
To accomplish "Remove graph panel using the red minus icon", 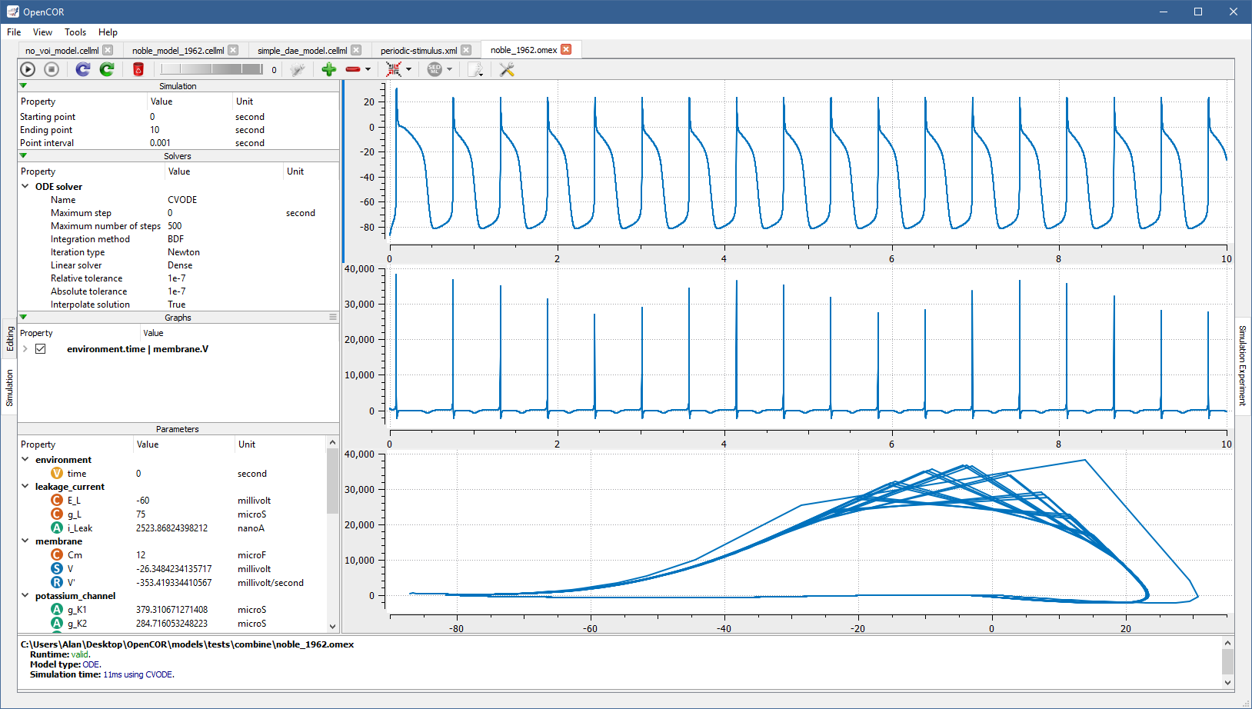I will coord(353,69).
